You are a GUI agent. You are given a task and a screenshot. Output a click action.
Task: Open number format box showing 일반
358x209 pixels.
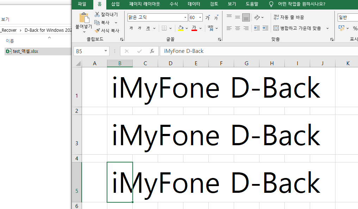click(x=348, y=17)
